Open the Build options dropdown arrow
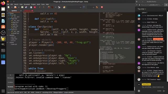Viewport: 168px width, 94px height. pos(56,7)
